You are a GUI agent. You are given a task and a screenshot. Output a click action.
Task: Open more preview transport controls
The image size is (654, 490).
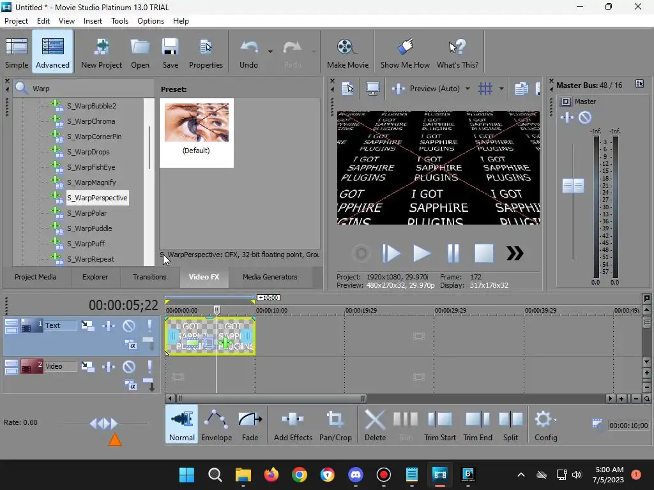pos(515,253)
